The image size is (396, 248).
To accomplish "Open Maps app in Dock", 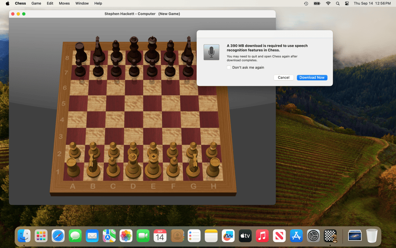I will [109, 236].
